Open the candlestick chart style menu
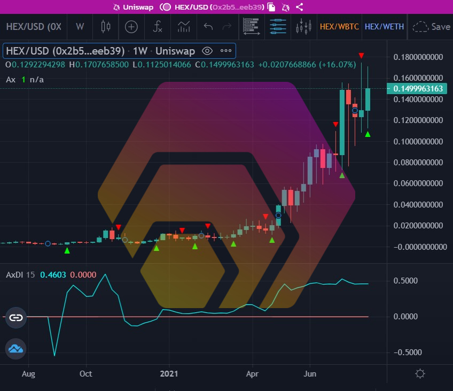 (106, 27)
